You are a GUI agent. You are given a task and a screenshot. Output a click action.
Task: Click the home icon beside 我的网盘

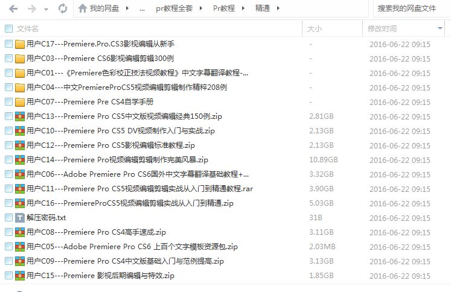point(82,9)
